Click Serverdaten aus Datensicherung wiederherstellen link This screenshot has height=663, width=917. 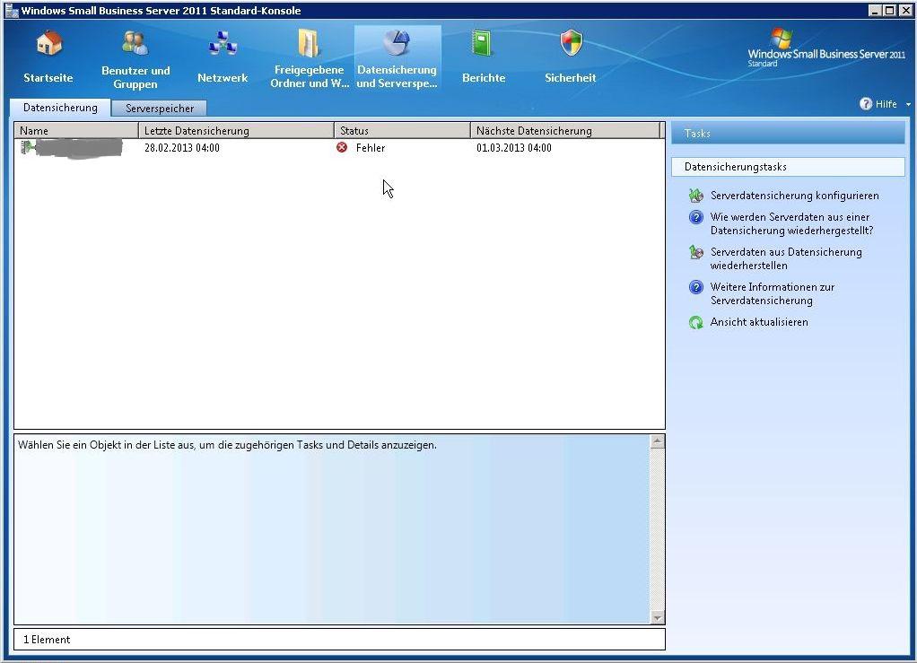(x=786, y=258)
